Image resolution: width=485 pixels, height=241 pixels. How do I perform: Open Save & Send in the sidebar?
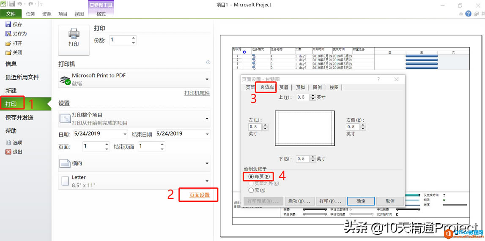point(19,118)
